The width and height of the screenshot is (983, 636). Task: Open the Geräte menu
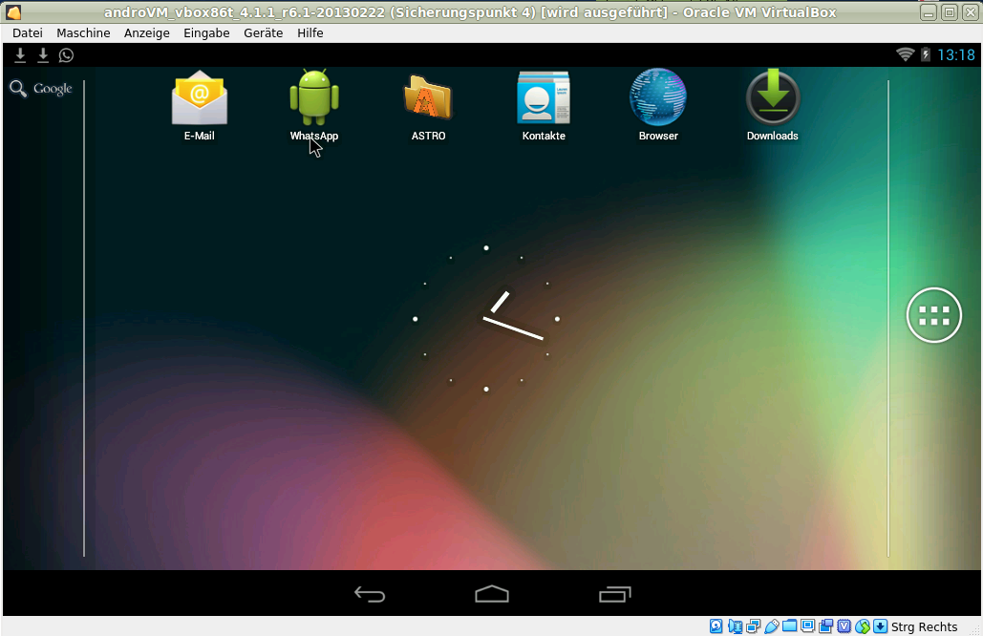(x=264, y=32)
